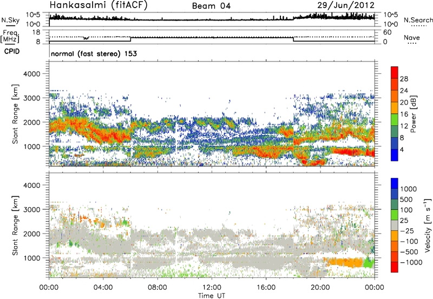Click the "Power [dB]" colorbar title
The image size is (433, 299).
pyautogui.click(x=413, y=114)
